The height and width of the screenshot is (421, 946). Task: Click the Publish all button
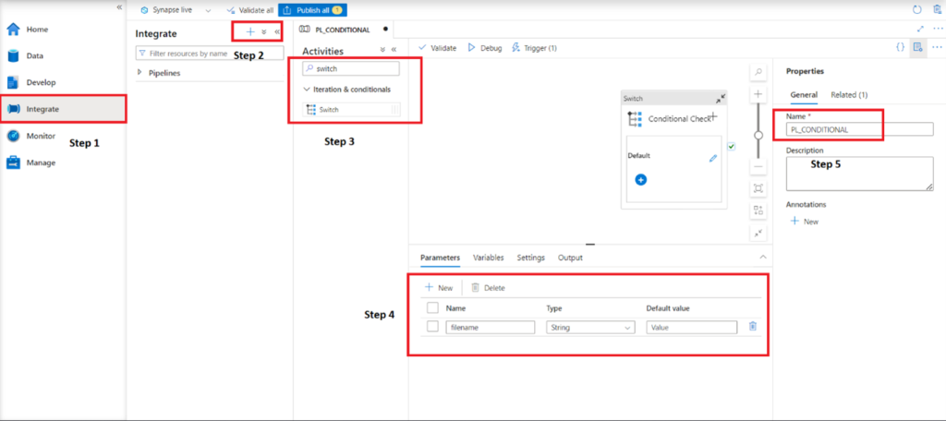tap(312, 9)
